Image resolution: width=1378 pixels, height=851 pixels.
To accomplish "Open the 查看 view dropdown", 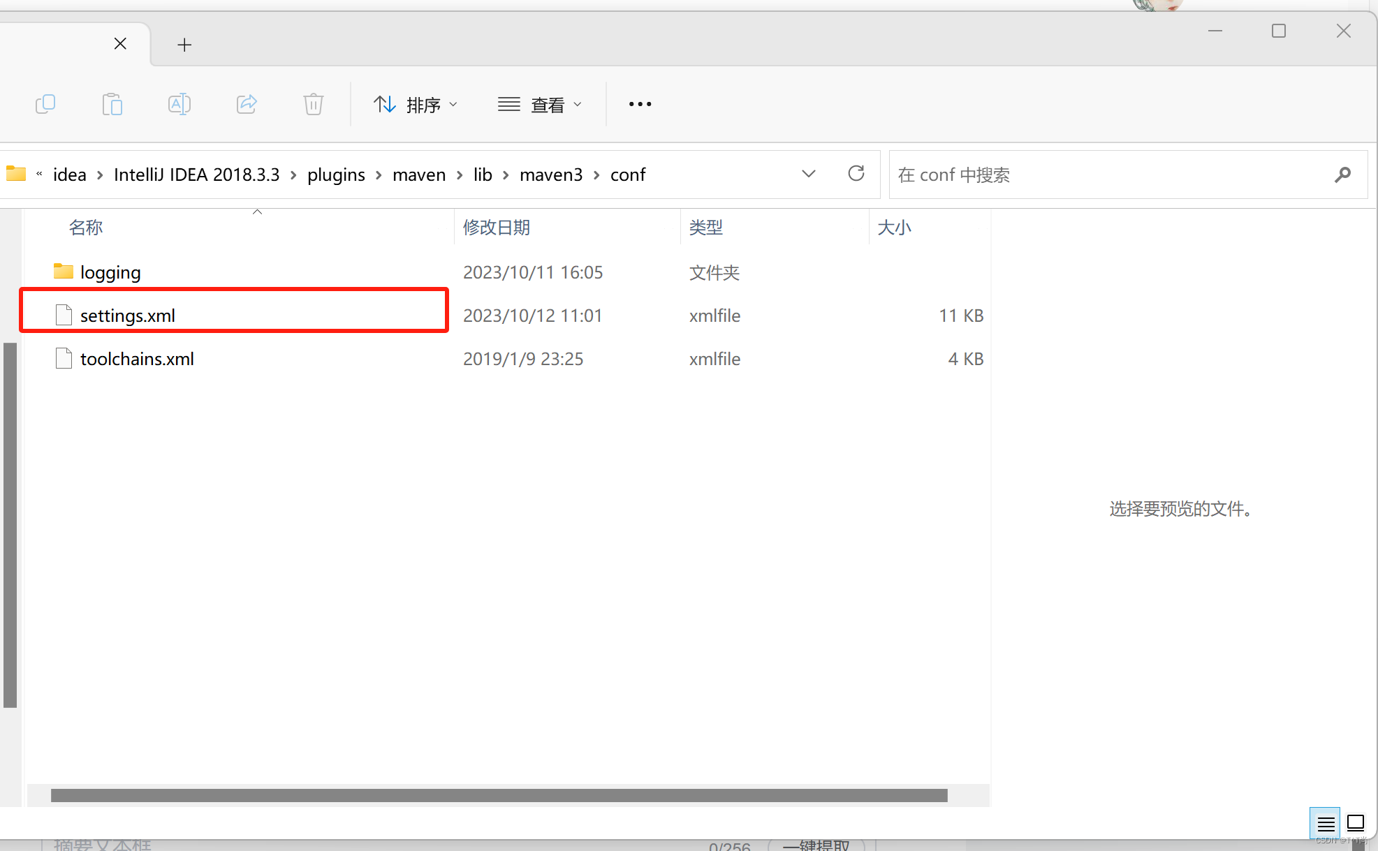I will click(x=540, y=105).
